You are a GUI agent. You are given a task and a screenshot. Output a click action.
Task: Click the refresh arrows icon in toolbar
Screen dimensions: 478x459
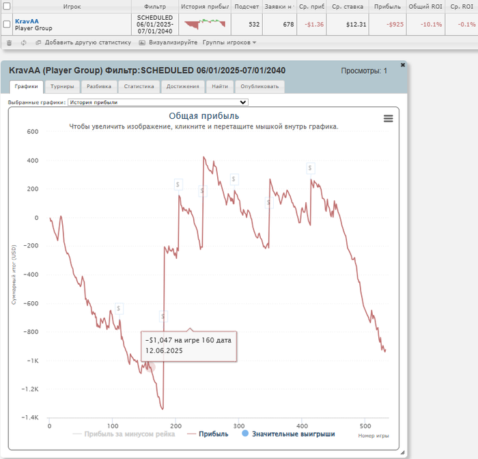[x=23, y=43]
